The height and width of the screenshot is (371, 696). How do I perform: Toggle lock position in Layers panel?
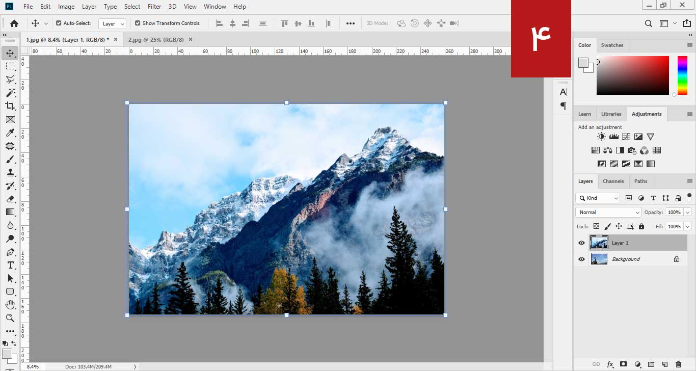tap(619, 226)
